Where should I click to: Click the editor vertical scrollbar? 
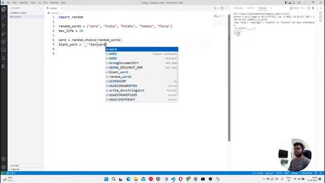pos(229,78)
